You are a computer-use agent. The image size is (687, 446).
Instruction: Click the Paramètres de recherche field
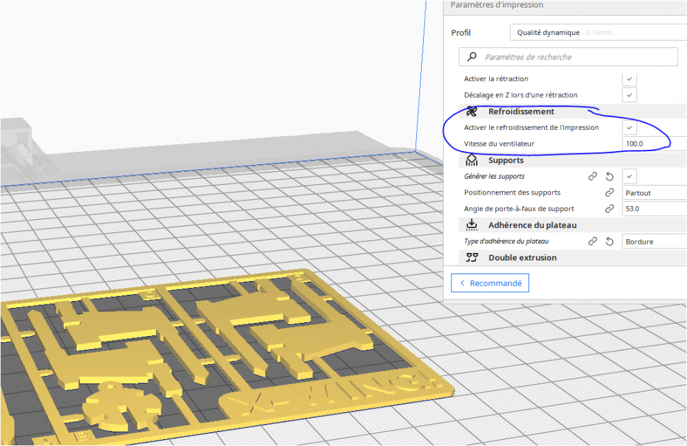(x=568, y=57)
